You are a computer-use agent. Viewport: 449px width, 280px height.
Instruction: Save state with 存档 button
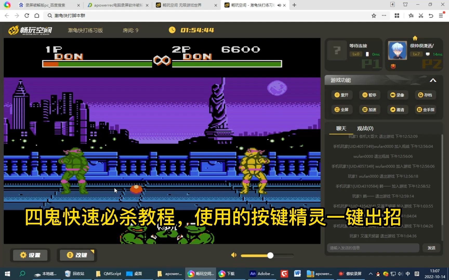pos(425,95)
